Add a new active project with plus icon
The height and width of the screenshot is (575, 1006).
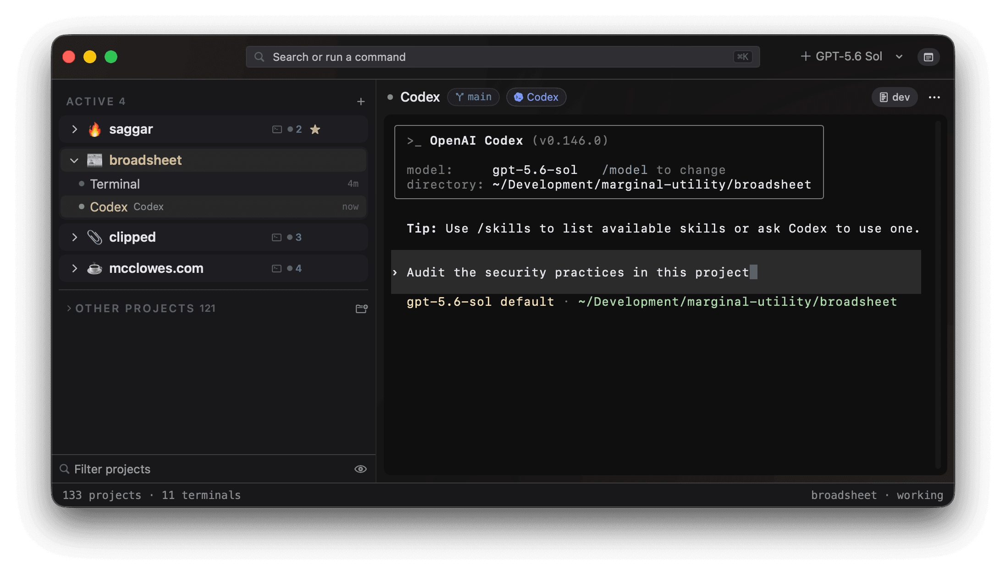point(361,102)
